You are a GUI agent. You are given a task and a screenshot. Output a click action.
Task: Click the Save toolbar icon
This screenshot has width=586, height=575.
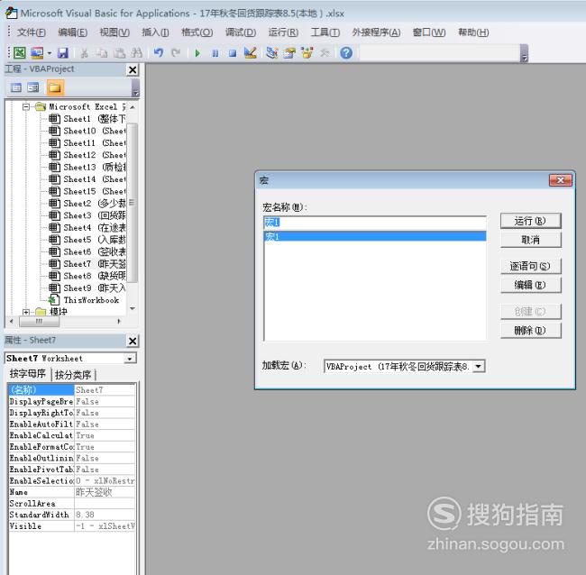pos(63,53)
